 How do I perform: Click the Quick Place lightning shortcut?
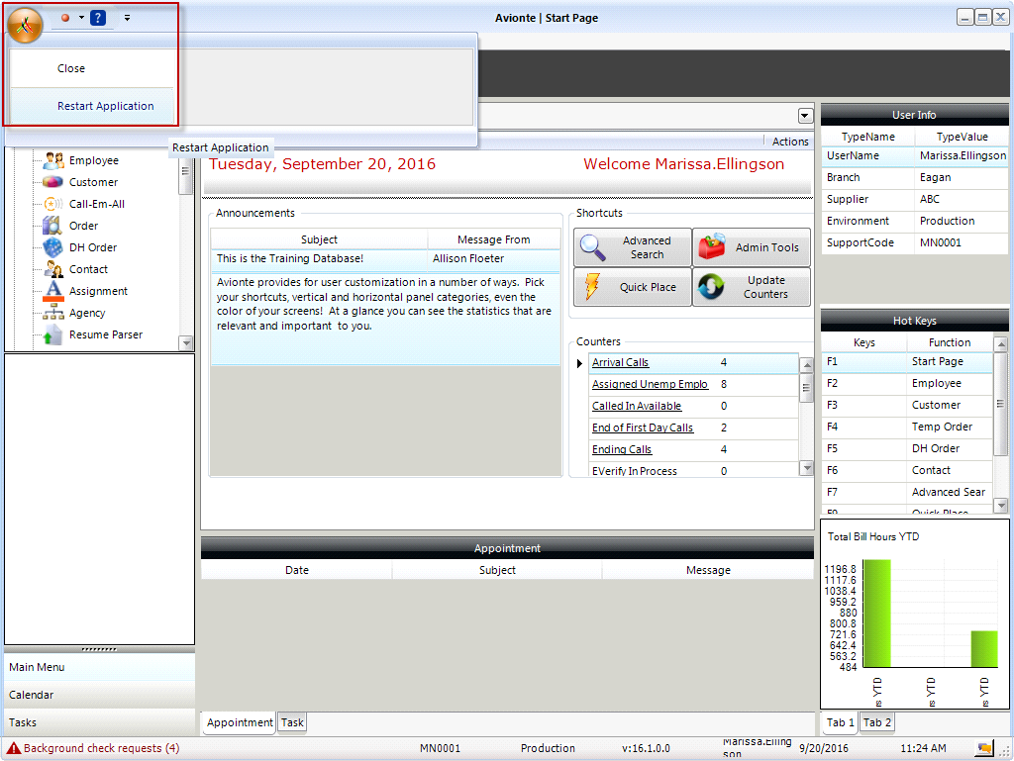tap(632, 287)
